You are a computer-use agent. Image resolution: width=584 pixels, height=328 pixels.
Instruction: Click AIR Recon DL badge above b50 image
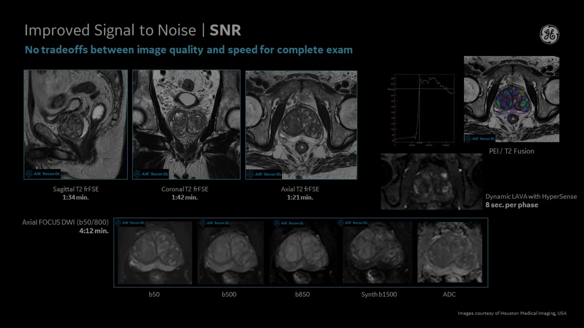tap(130, 223)
